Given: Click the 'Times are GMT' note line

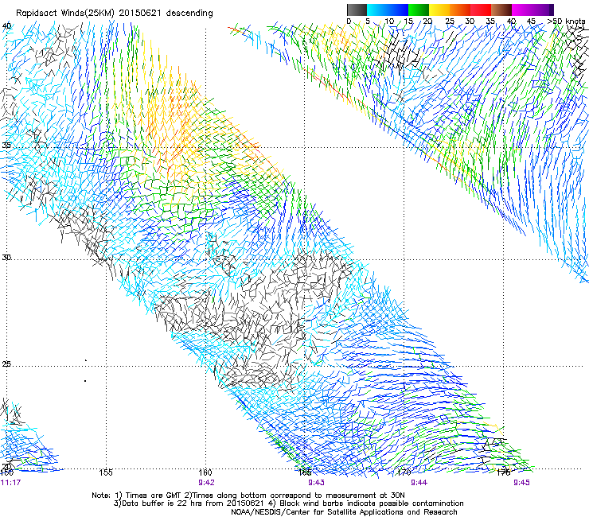Looking at the screenshot, I should pos(248,496).
